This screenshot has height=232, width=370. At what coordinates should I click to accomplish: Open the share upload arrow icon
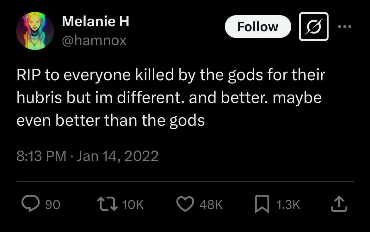[339, 204]
